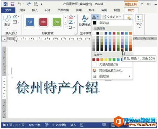Viewport: 158px width, 129px height.
Task: Choose 自动(A) automatic color
Action: 112,23
